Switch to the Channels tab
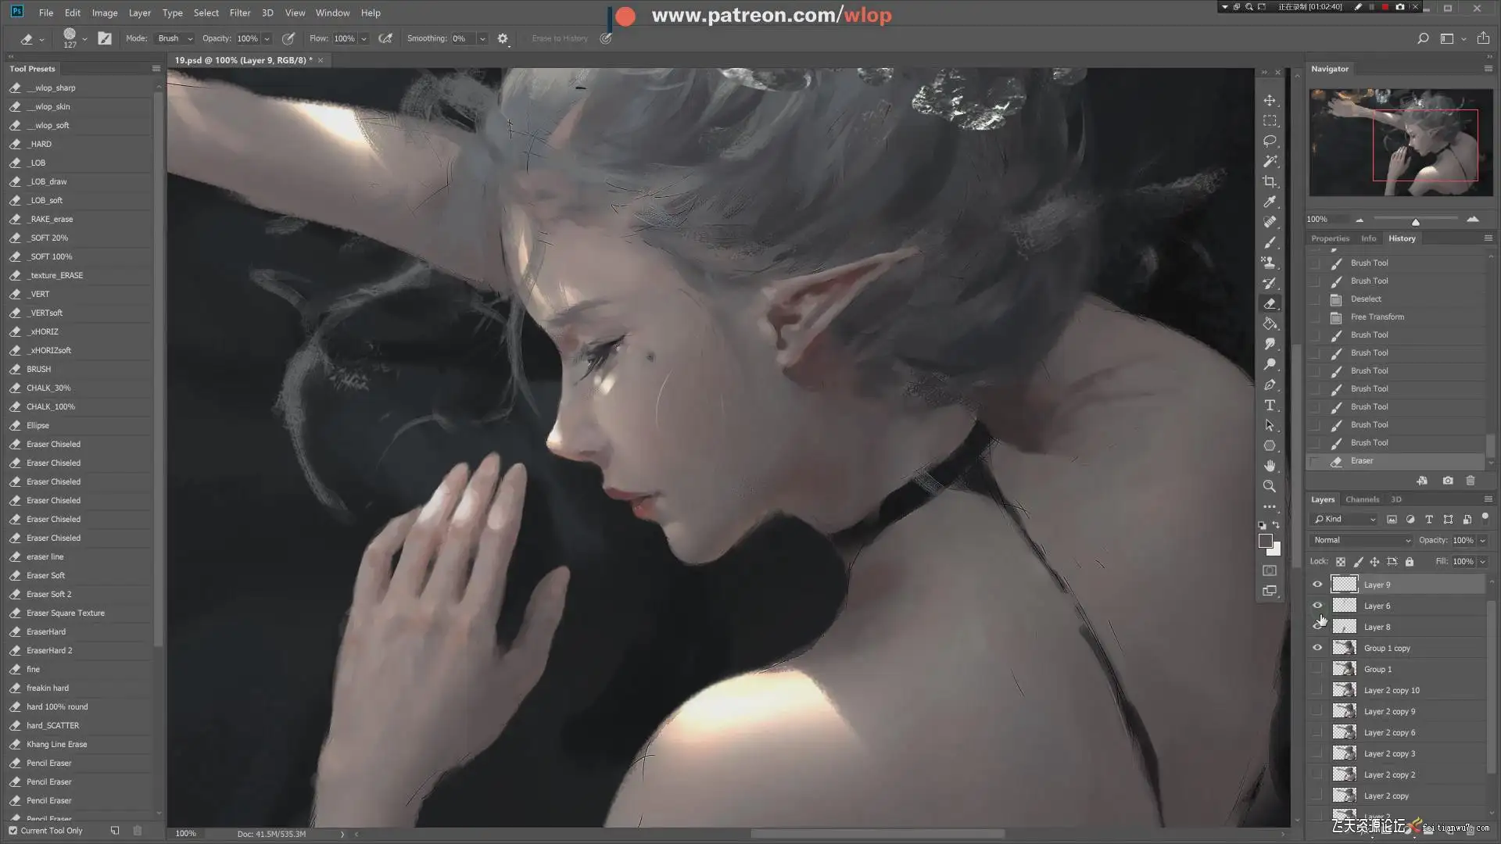1501x844 pixels. coord(1362,499)
